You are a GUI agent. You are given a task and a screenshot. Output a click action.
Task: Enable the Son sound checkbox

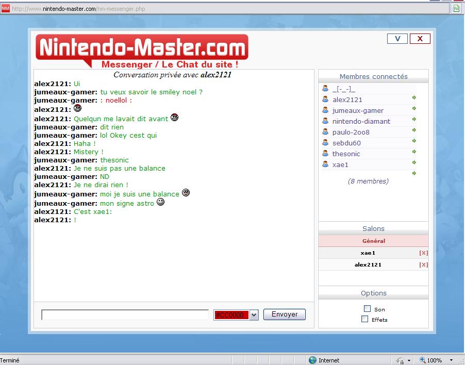click(367, 309)
